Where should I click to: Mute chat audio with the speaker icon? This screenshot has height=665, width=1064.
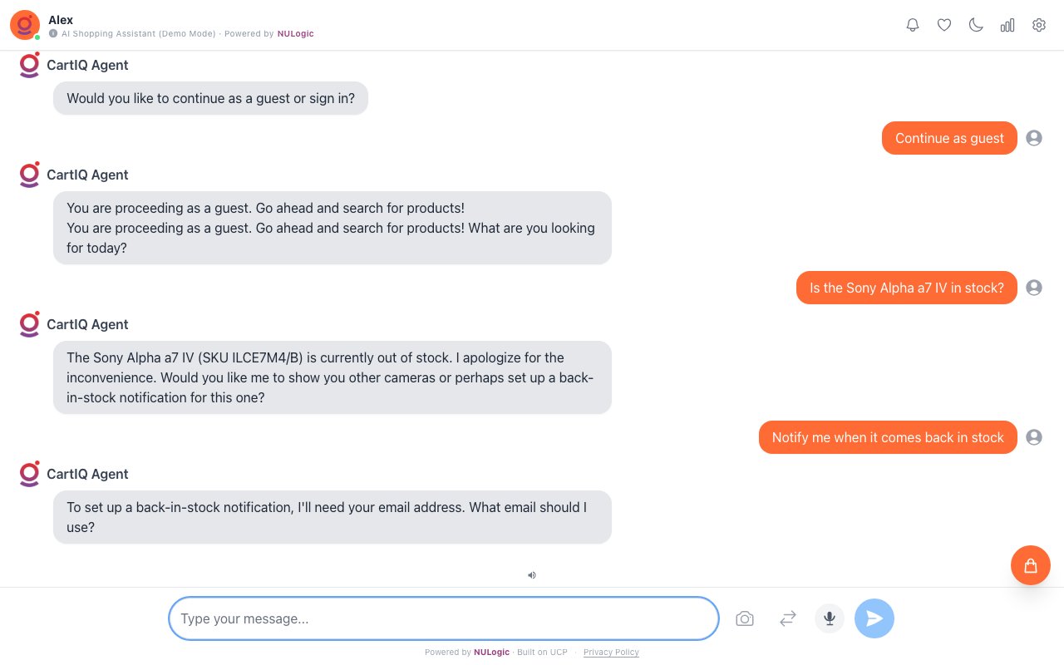532,575
